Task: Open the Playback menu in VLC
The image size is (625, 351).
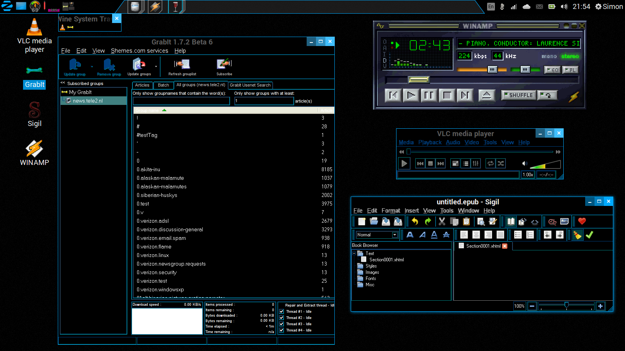Action: (430, 142)
